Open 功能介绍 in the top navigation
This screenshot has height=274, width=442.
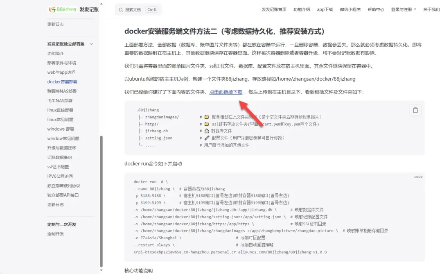coord(302,9)
